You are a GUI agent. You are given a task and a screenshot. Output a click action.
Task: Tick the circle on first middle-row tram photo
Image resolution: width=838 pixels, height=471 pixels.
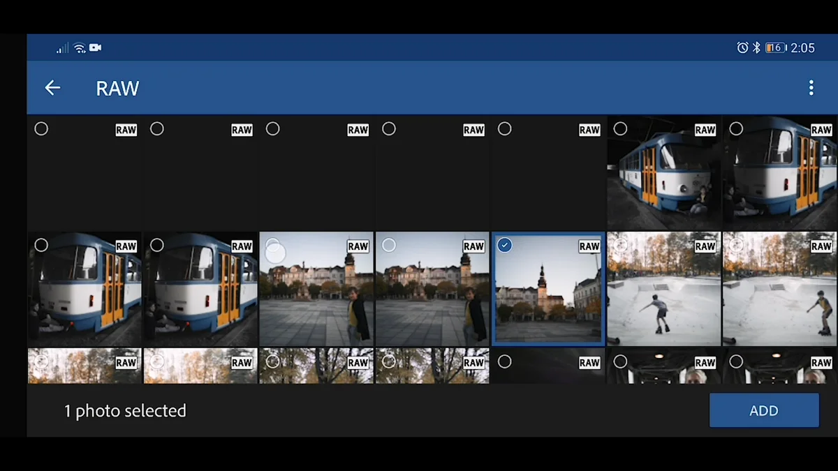tap(41, 245)
